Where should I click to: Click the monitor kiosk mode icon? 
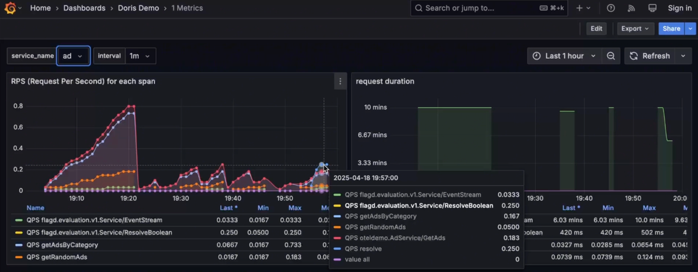[652, 8]
